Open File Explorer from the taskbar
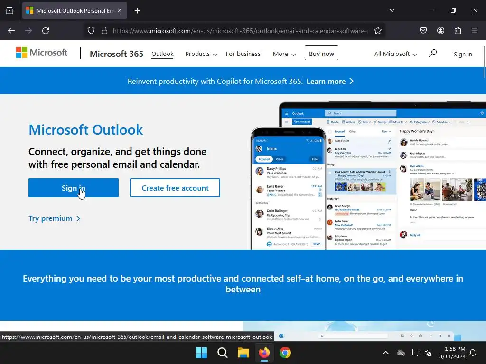This screenshot has width=486, height=364. tap(243, 353)
